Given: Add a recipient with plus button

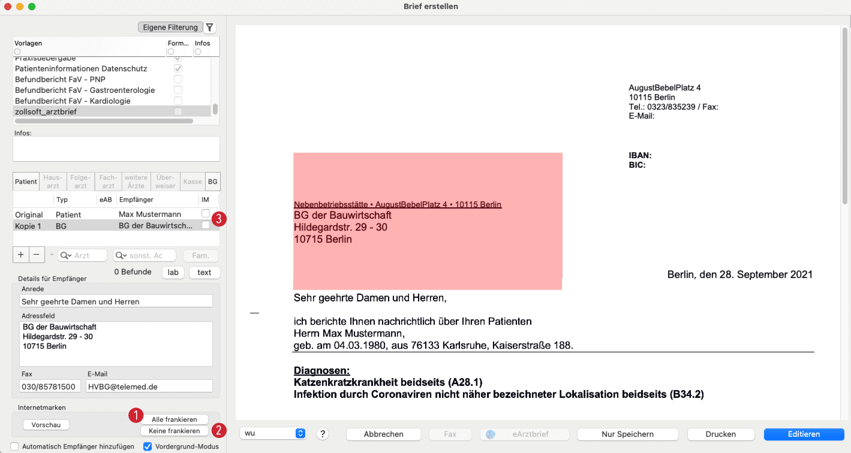Looking at the screenshot, I should pos(20,255).
